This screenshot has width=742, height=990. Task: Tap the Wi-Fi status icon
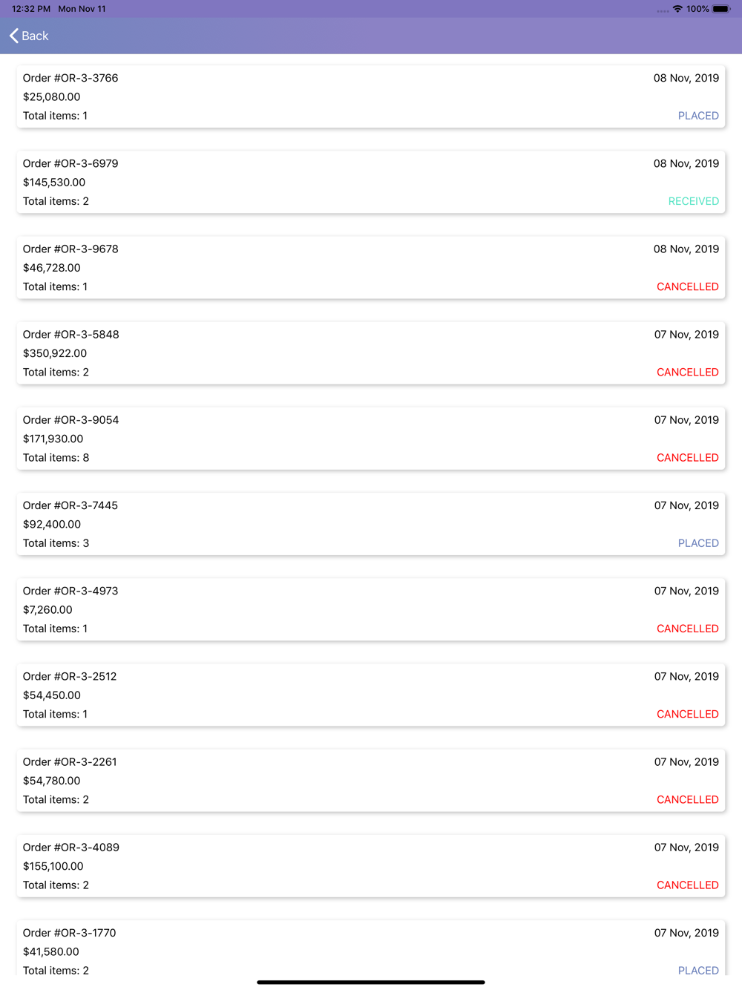(x=677, y=9)
